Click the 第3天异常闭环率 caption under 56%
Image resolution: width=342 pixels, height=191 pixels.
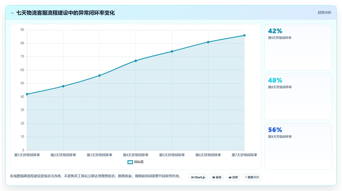pyautogui.click(x=280, y=137)
